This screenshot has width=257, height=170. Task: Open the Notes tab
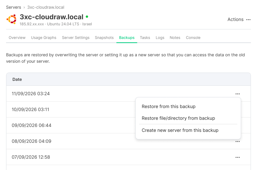coord(175,38)
